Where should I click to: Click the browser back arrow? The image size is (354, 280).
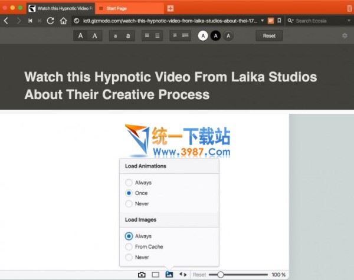point(6,21)
